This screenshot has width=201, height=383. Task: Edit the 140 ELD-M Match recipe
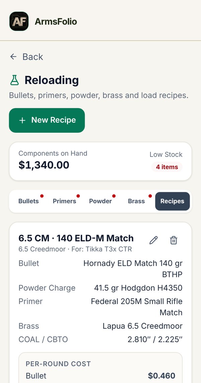coord(153,240)
